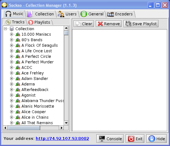The image size is (170, 146).
Task: Expand the ACDC artist node
Action: tap(11, 68)
